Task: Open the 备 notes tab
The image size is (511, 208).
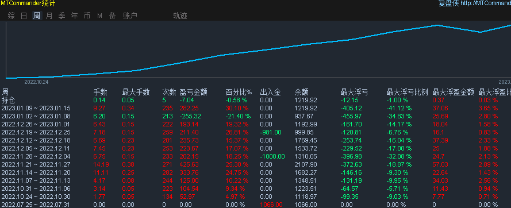Action: [113, 16]
